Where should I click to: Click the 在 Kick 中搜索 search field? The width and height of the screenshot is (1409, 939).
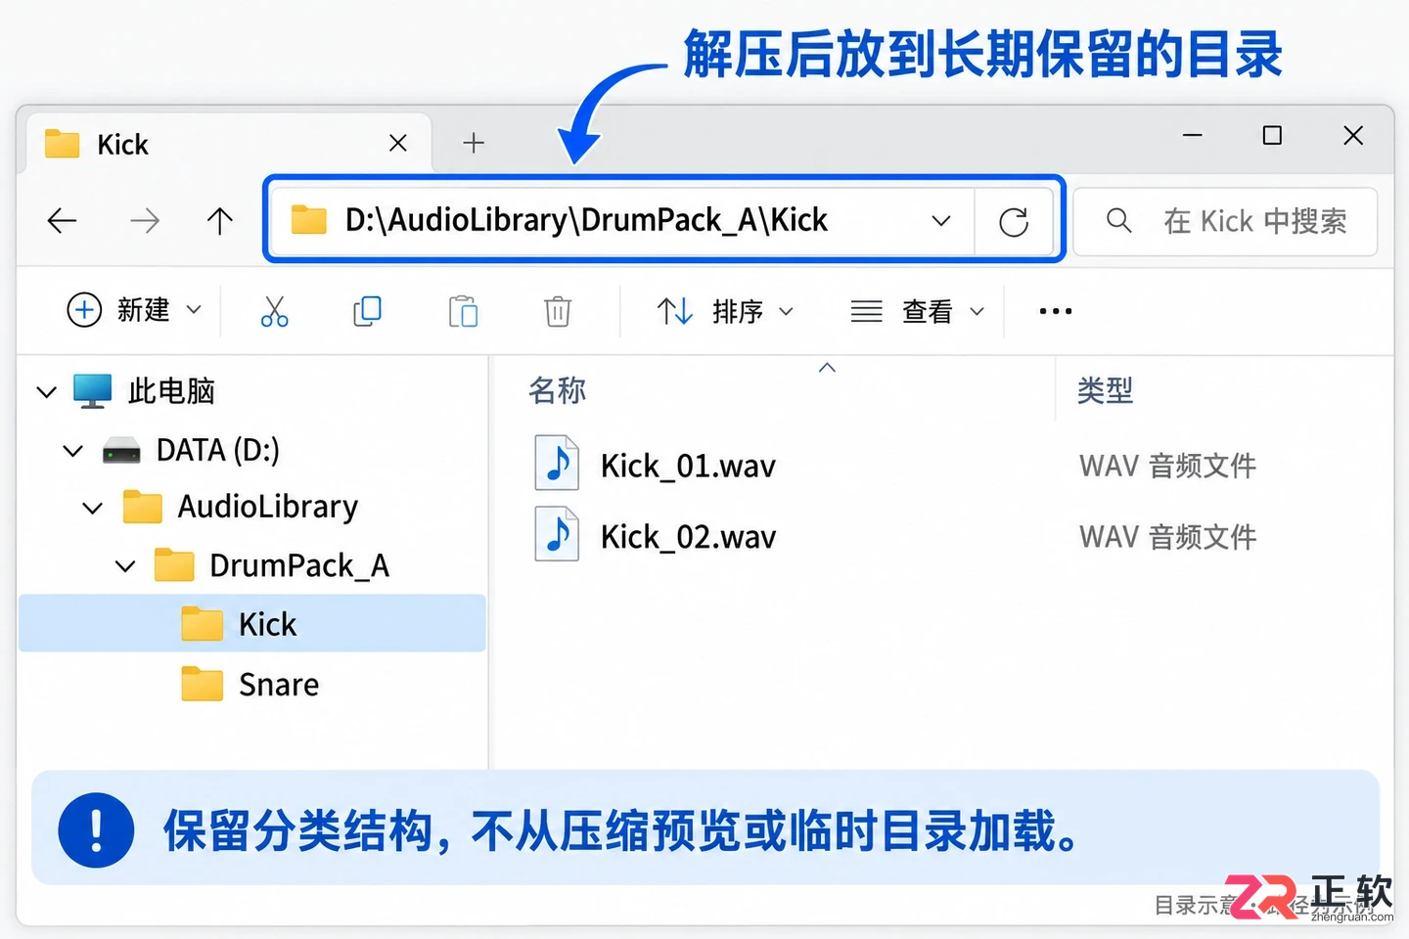1226,221
